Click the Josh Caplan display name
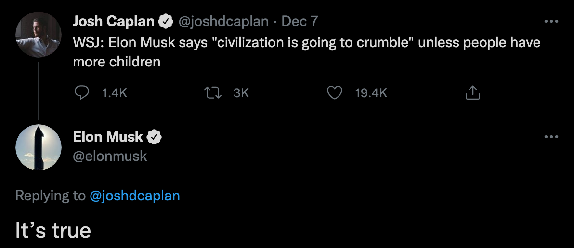This screenshot has width=574, height=248. click(x=114, y=22)
